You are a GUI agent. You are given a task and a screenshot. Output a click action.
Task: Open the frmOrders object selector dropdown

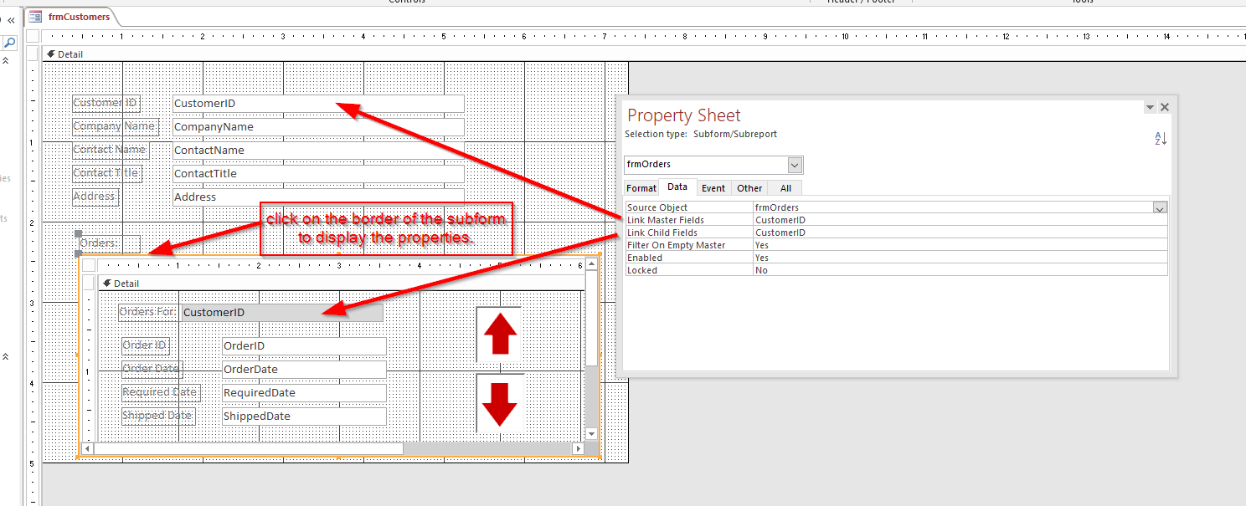[795, 165]
